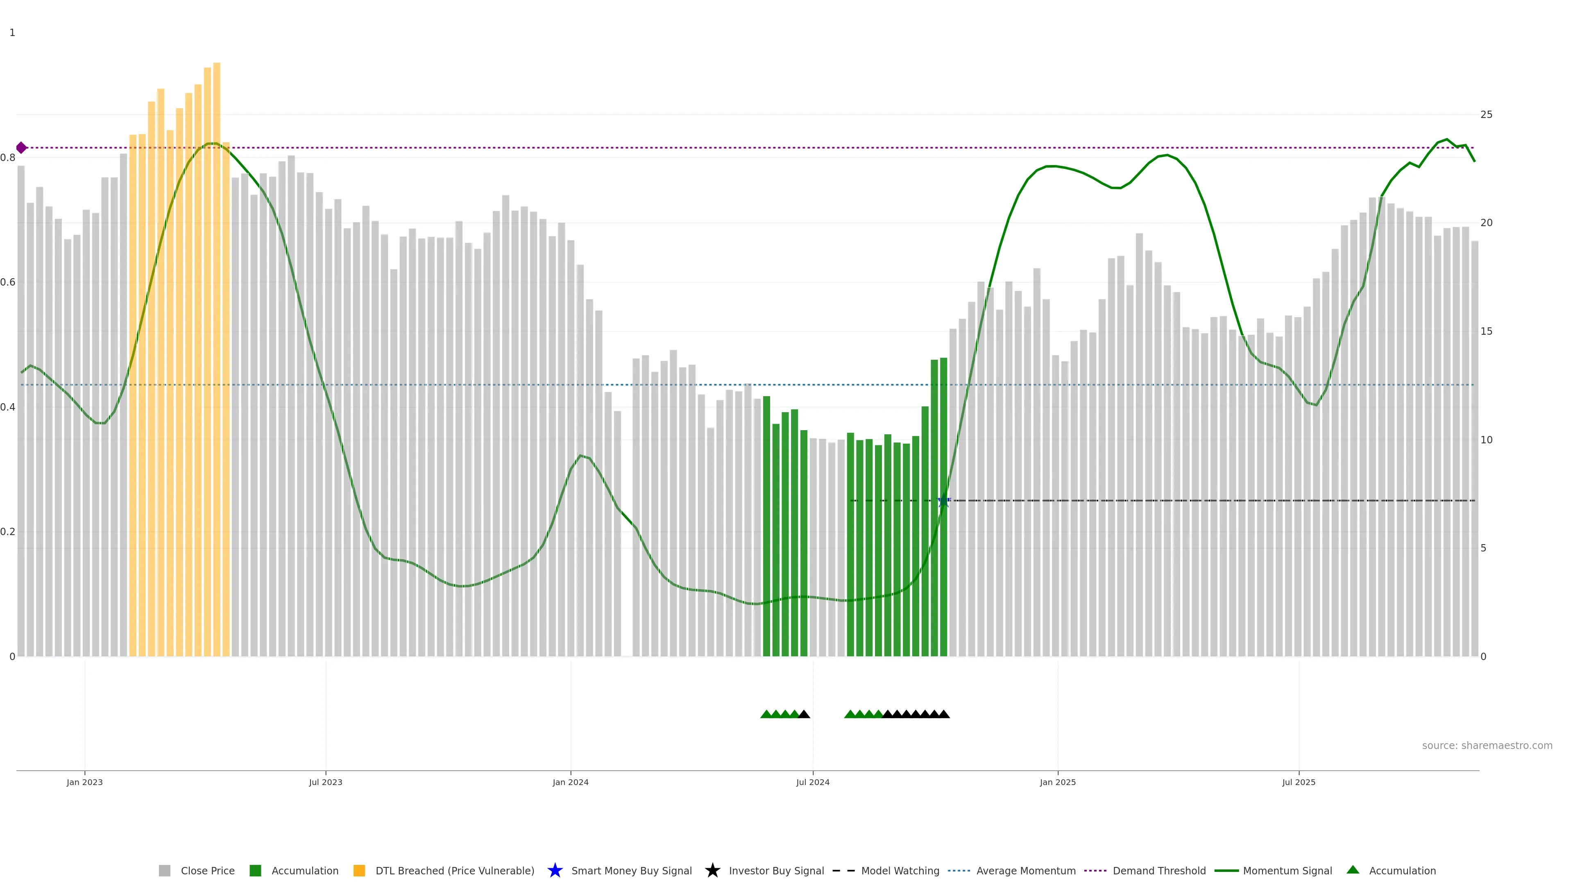Toggle the Close Price legend label
Image resolution: width=1573 pixels, height=885 pixels.
tap(208, 870)
